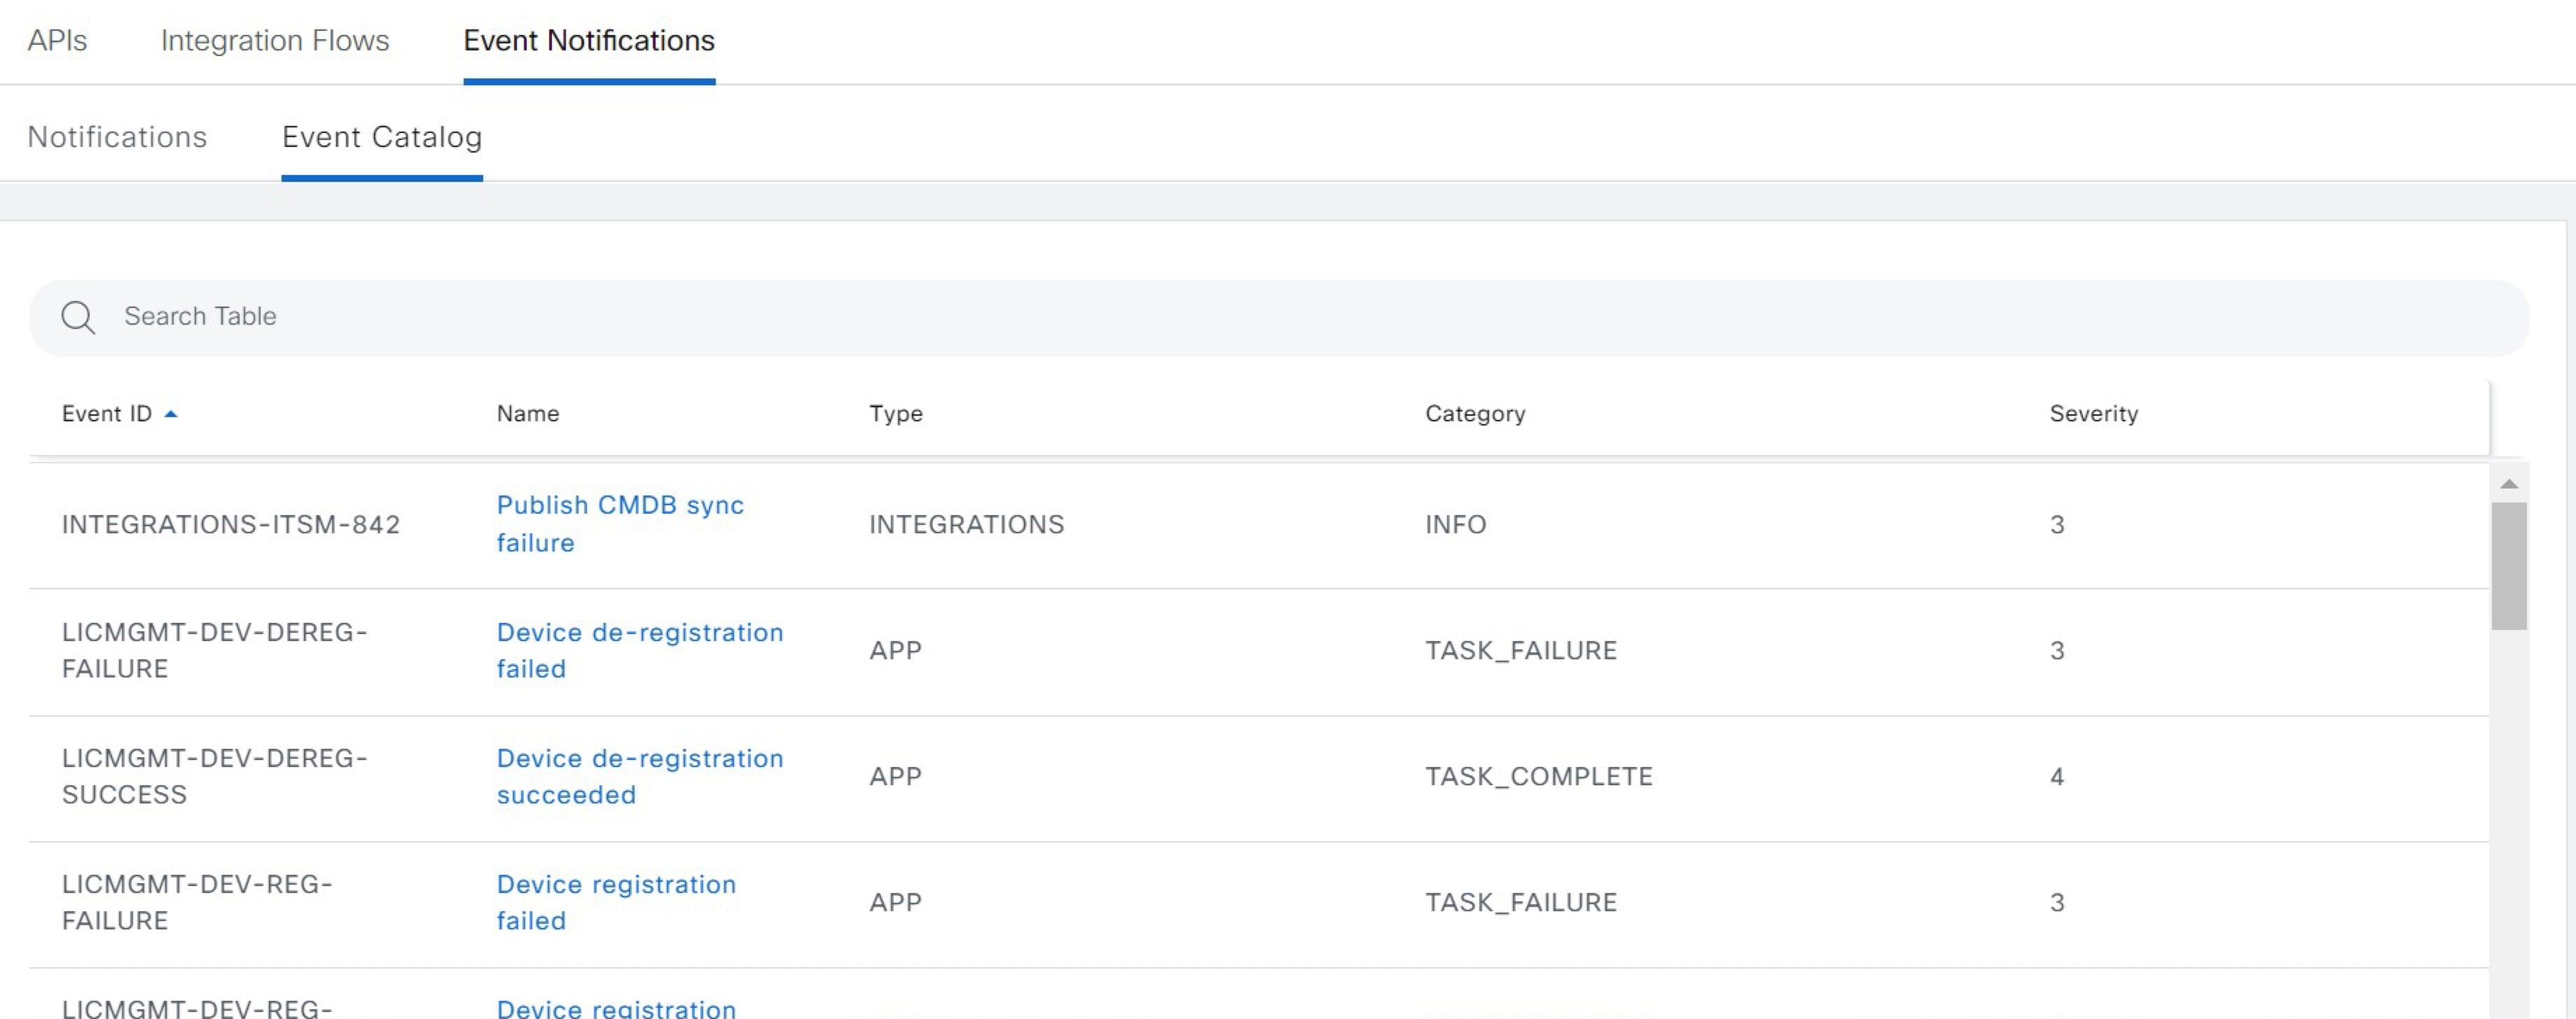Open the Notifications sub-tab

point(117,137)
